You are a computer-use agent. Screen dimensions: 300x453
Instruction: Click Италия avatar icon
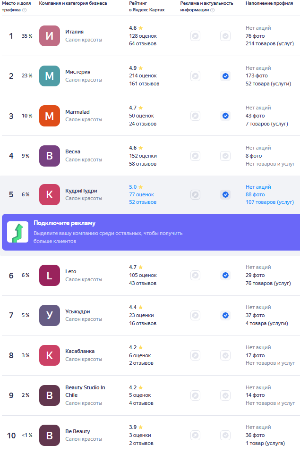click(x=50, y=36)
